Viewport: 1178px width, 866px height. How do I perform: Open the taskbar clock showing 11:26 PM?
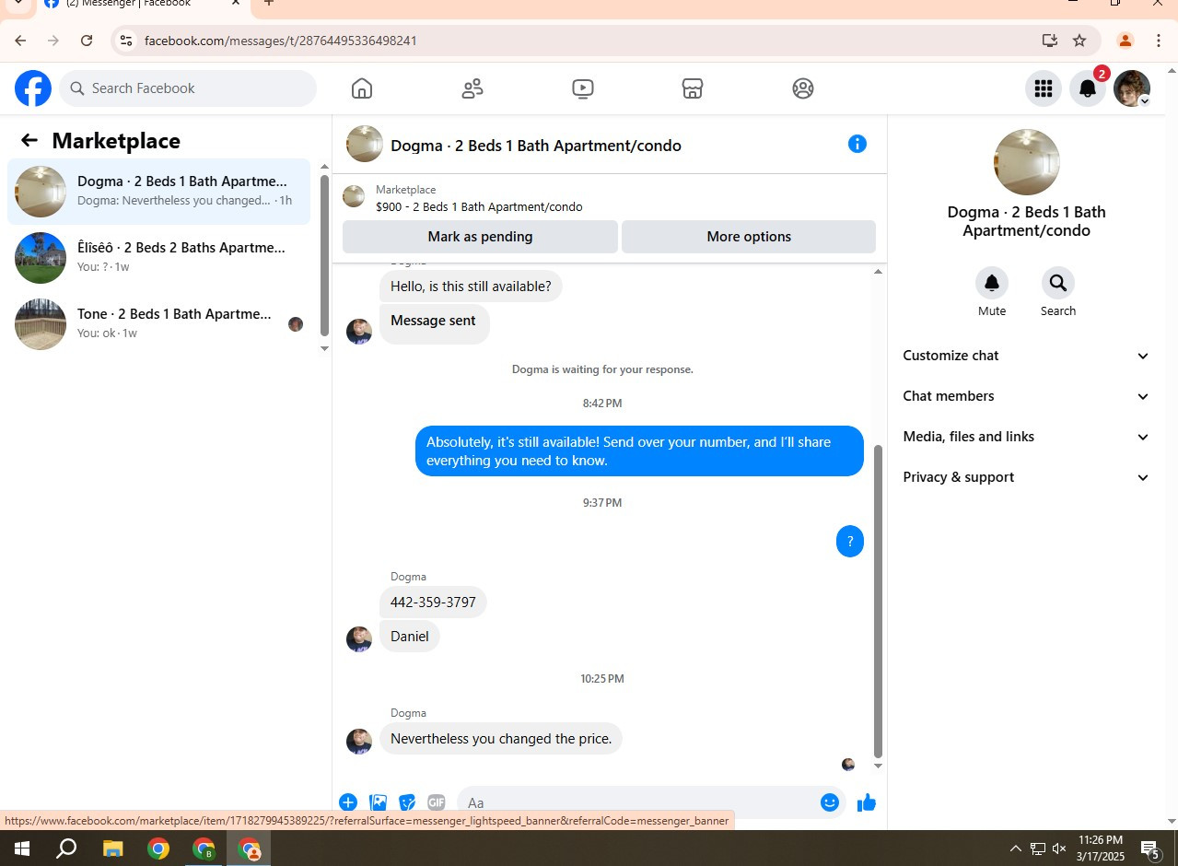1101,848
